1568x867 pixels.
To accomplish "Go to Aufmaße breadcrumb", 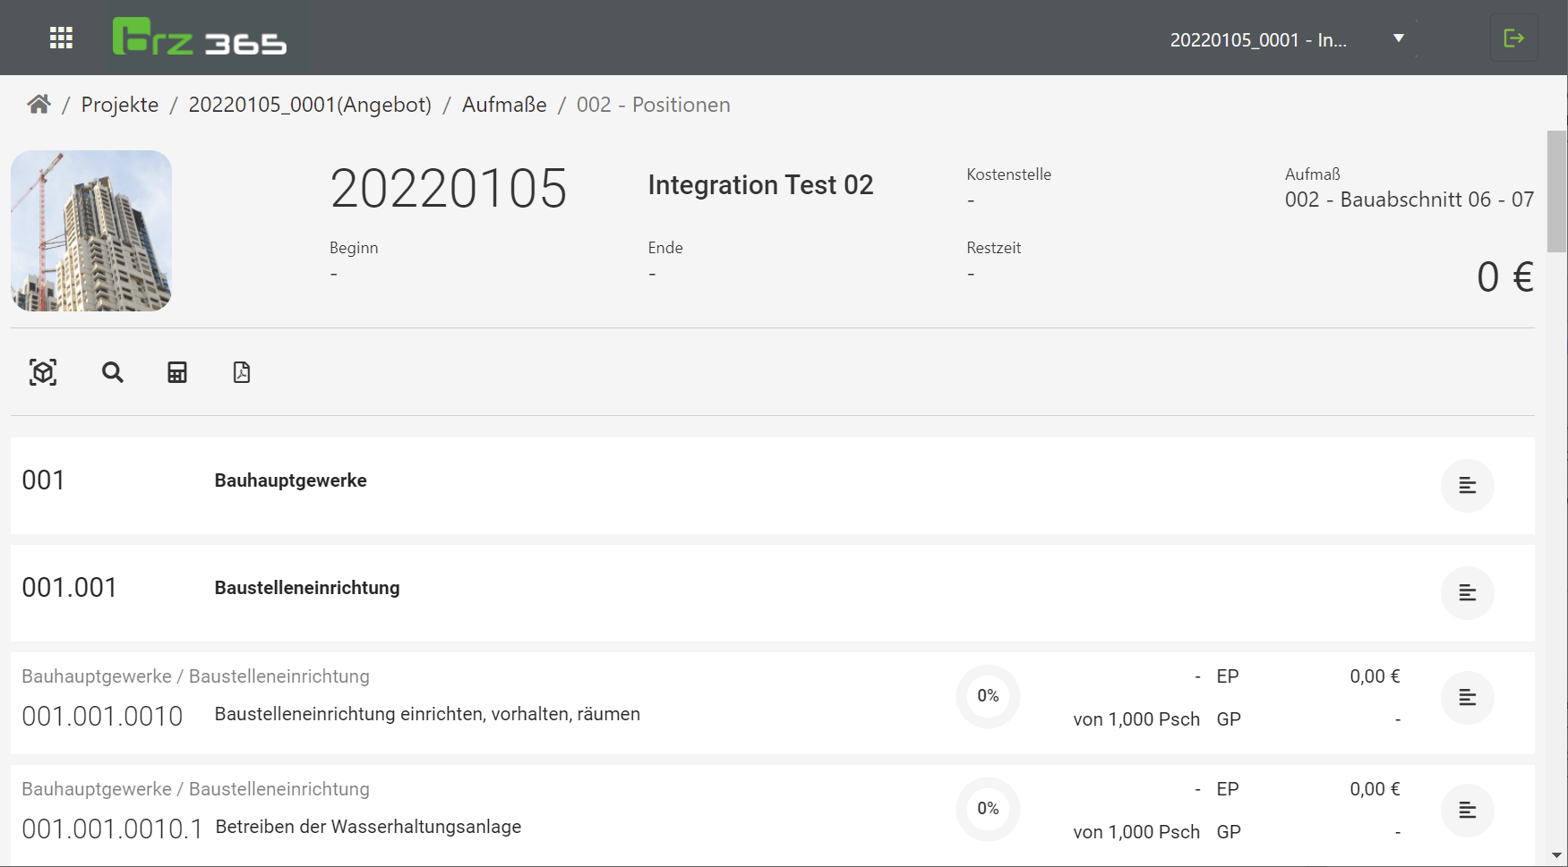I will click(x=504, y=105).
